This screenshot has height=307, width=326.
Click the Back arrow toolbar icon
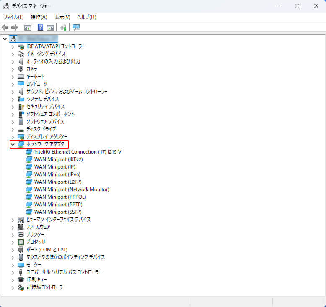[x=5, y=27]
